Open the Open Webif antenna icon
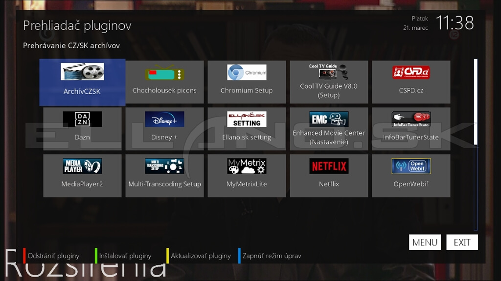Viewport: 501px width, 281px height. [411, 166]
